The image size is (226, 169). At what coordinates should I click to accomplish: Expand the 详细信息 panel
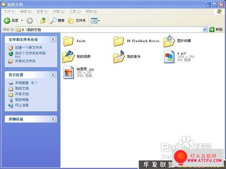point(53,119)
